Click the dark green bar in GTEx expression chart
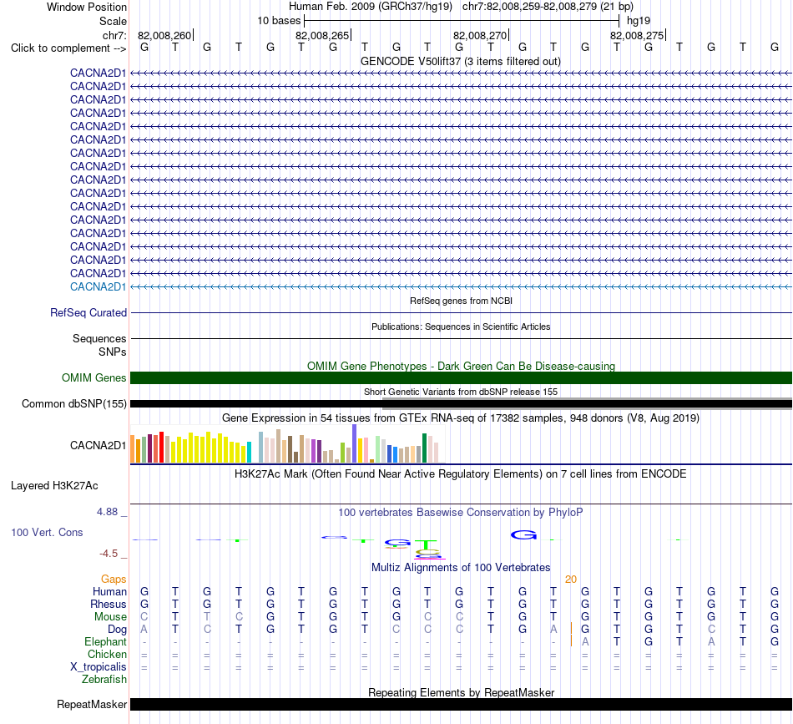 [424, 448]
